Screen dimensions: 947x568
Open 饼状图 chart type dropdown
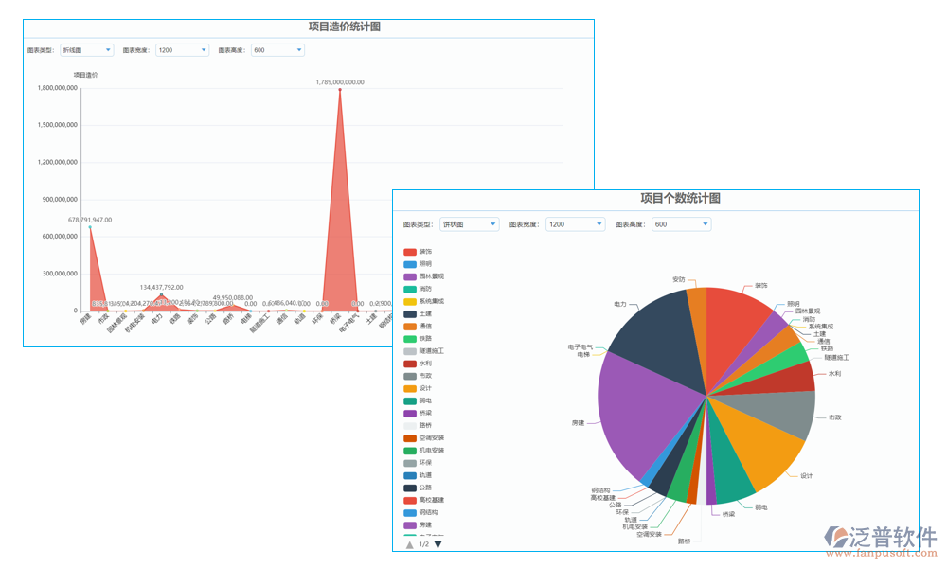[x=470, y=224]
